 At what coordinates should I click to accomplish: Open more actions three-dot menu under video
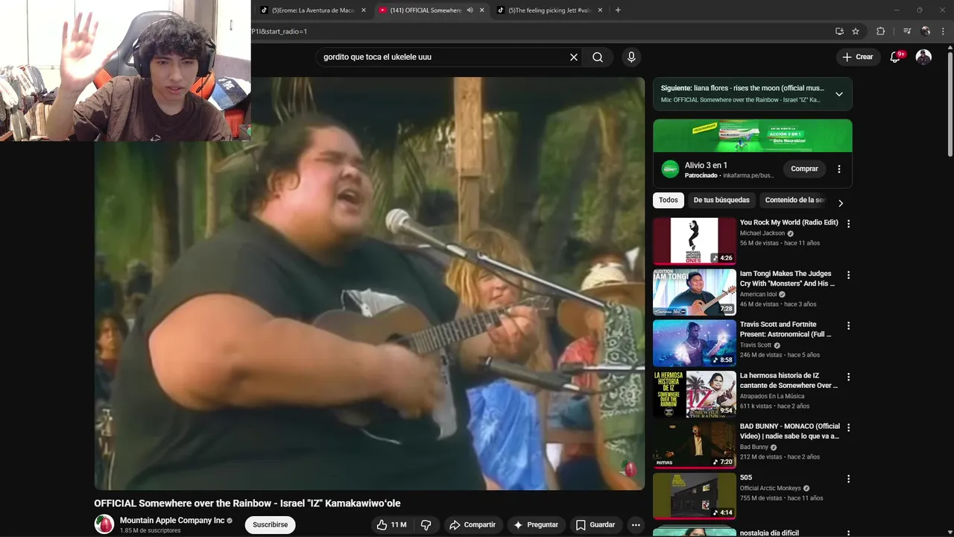(x=636, y=525)
